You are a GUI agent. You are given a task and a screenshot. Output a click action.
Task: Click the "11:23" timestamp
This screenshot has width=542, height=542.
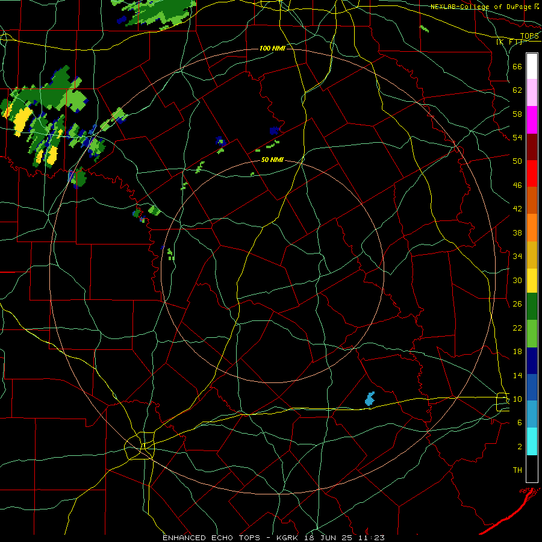click(373, 538)
